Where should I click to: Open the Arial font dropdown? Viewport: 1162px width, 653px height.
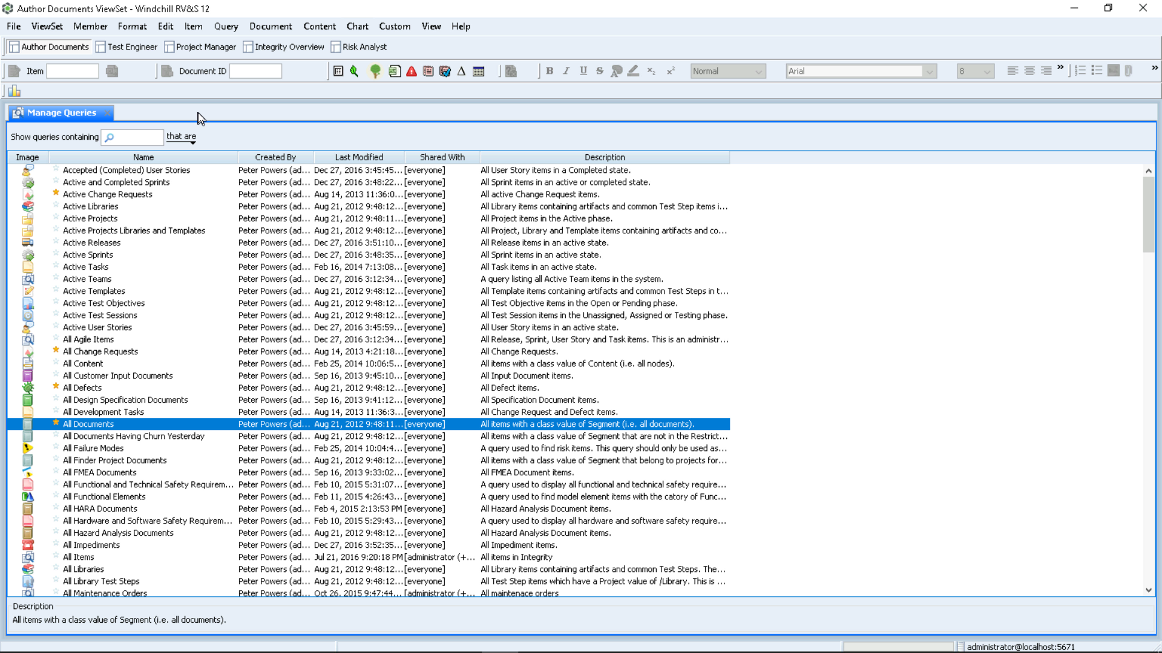pyautogui.click(x=861, y=71)
